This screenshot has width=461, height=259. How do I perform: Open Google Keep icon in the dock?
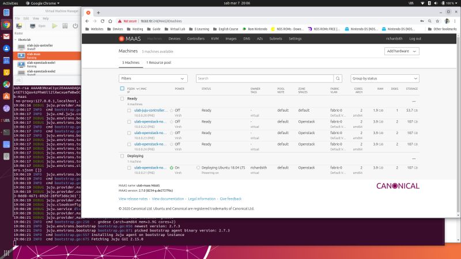pyautogui.click(x=6, y=73)
